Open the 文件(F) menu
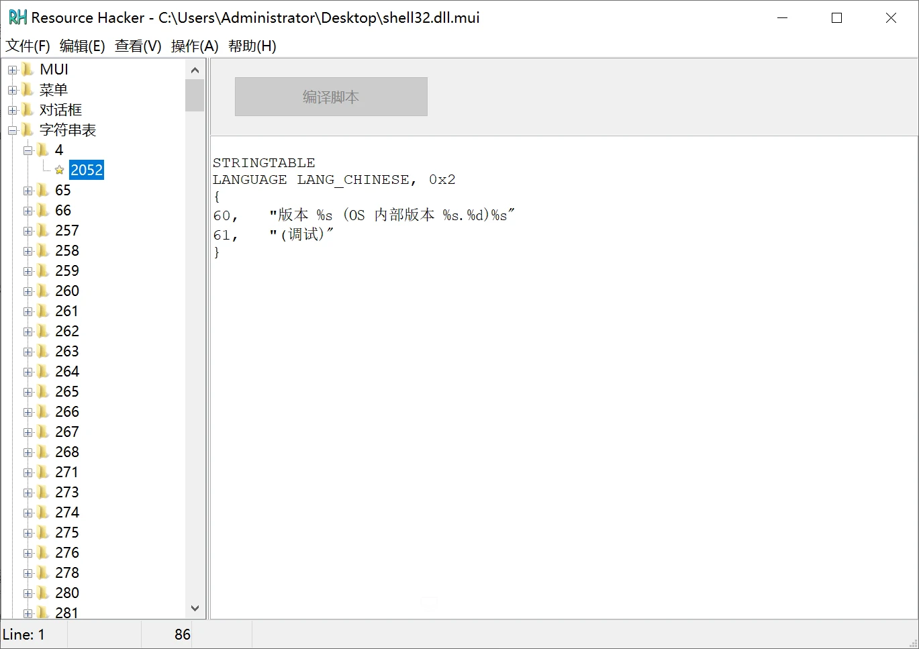The height and width of the screenshot is (649, 919). (x=28, y=46)
